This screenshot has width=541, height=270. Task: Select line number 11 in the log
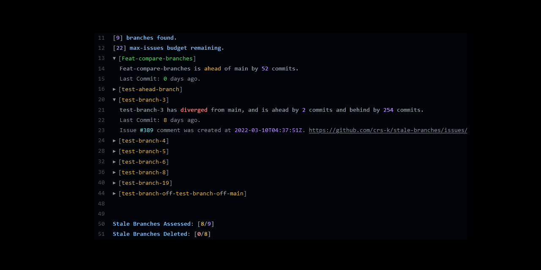101,38
